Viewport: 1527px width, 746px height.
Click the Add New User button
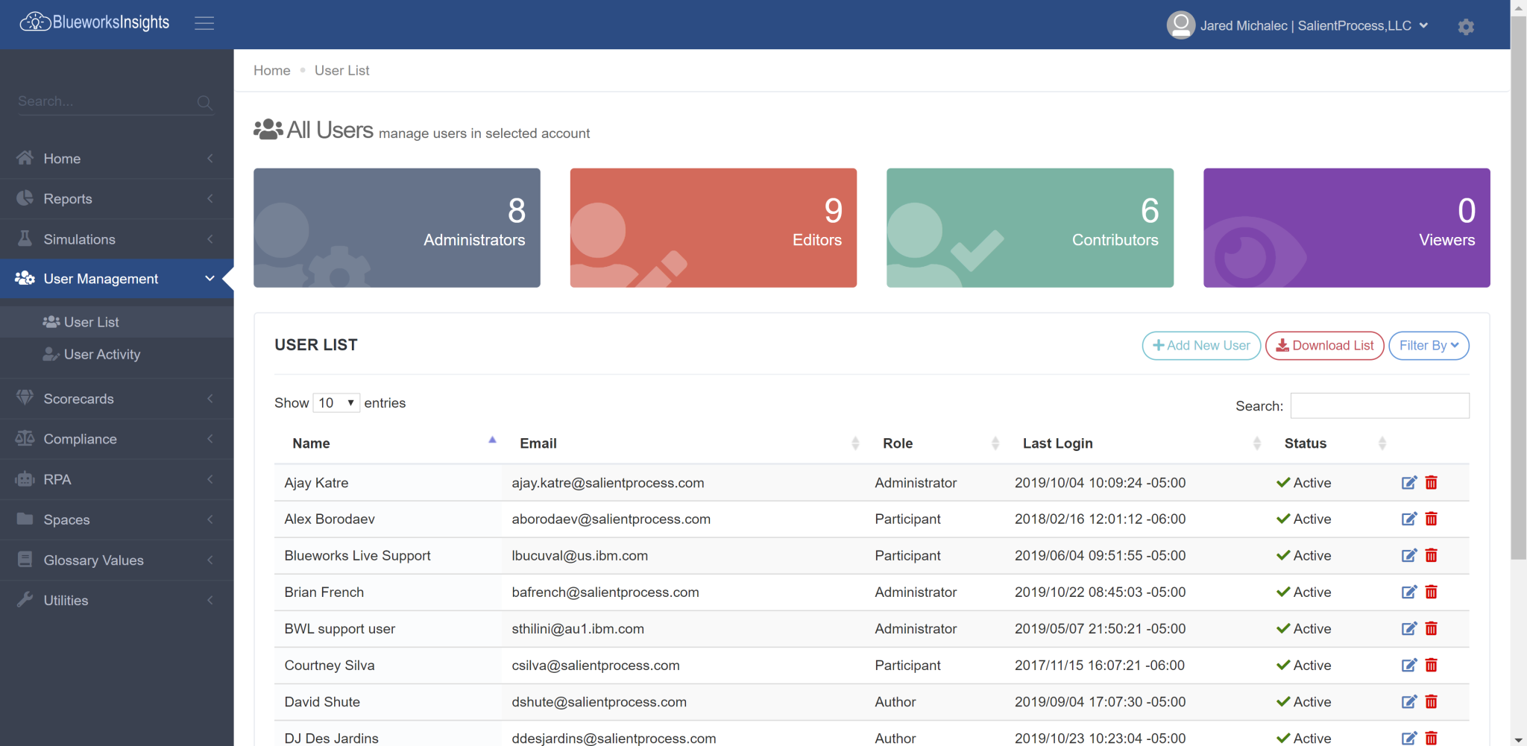tap(1200, 345)
